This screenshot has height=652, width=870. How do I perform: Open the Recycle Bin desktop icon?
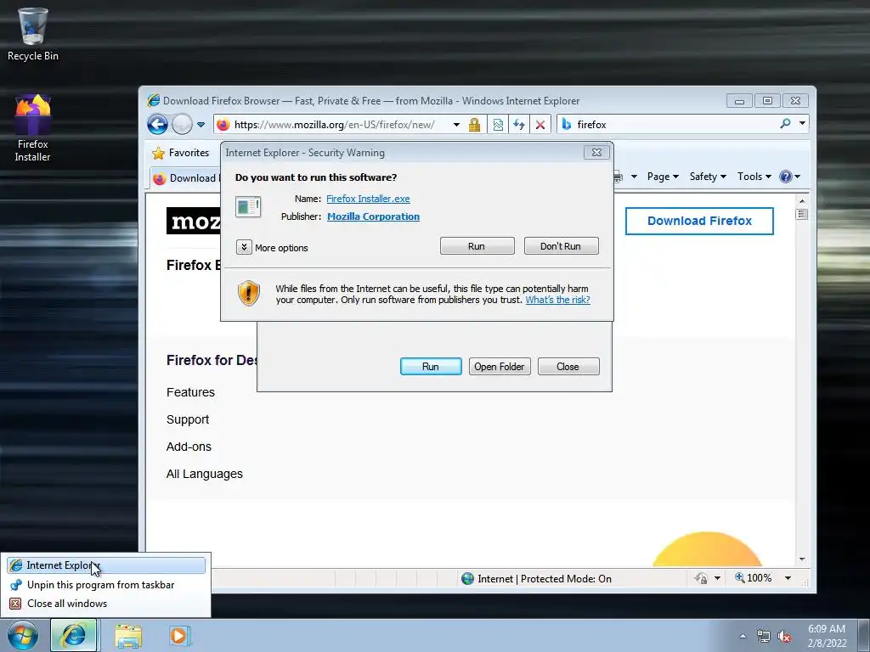[x=32, y=34]
